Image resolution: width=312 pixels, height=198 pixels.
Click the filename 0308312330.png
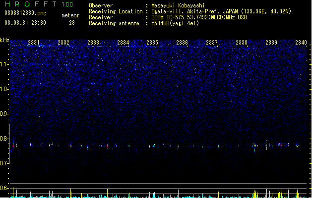click(25, 13)
